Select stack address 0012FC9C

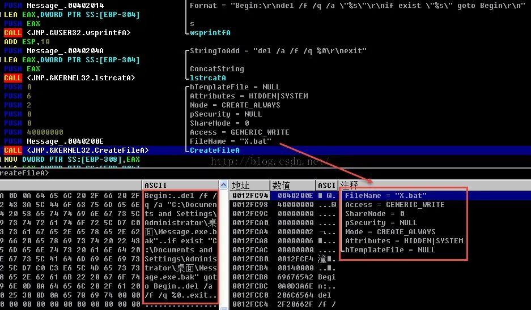(250, 214)
